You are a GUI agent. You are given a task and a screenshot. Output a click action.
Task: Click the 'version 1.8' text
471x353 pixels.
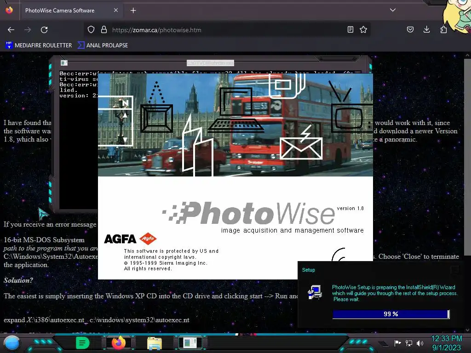(350, 208)
